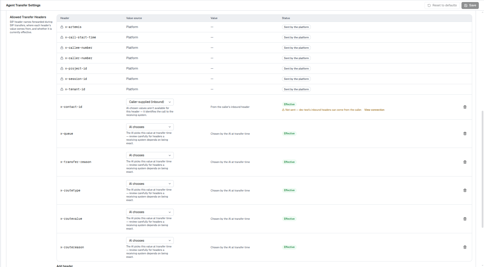
Task: Follow the View connection link
Action: (x=374, y=110)
